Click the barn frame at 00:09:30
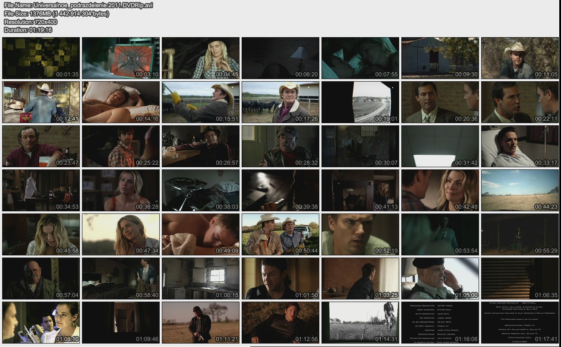This screenshot has width=561, height=347. pyautogui.click(x=440, y=58)
